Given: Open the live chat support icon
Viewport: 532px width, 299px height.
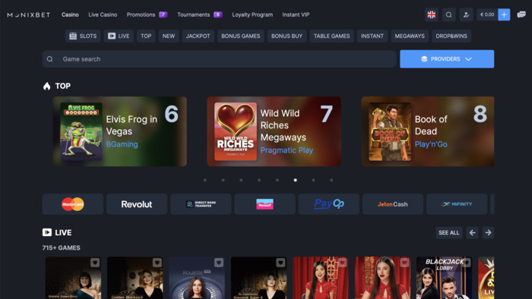Looking at the screenshot, I should [521, 14].
